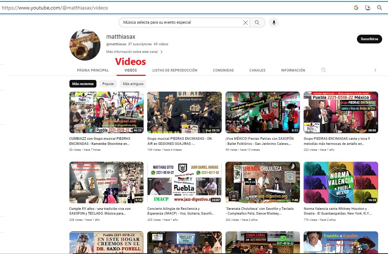Expand Más información sobre este canal

pos(134,52)
